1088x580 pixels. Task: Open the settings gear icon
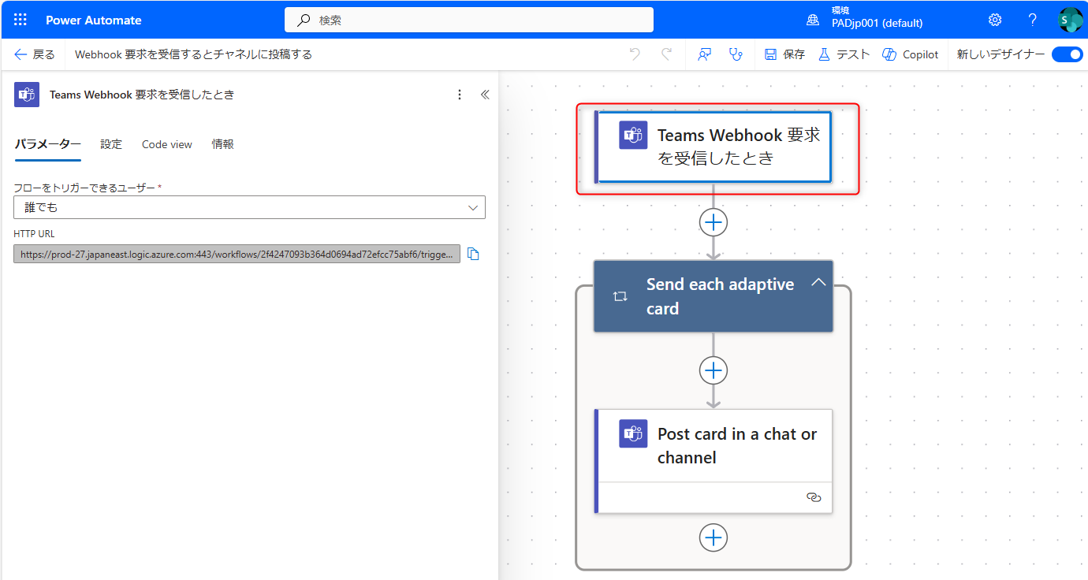click(994, 20)
